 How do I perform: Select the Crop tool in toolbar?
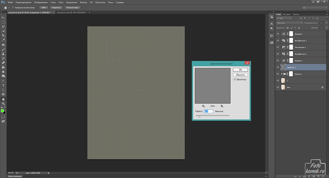tap(3, 35)
